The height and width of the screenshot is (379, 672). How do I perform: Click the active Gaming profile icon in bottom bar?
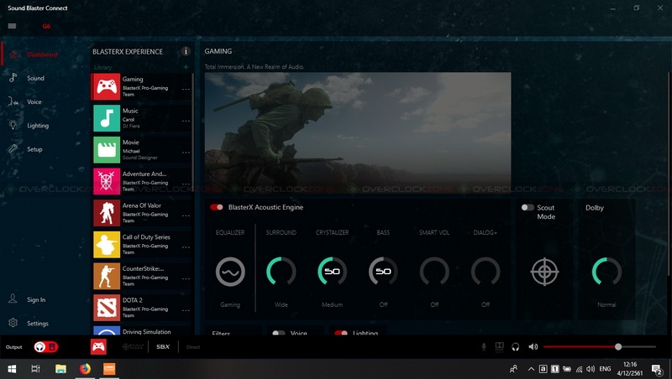pyautogui.click(x=98, y=346)
